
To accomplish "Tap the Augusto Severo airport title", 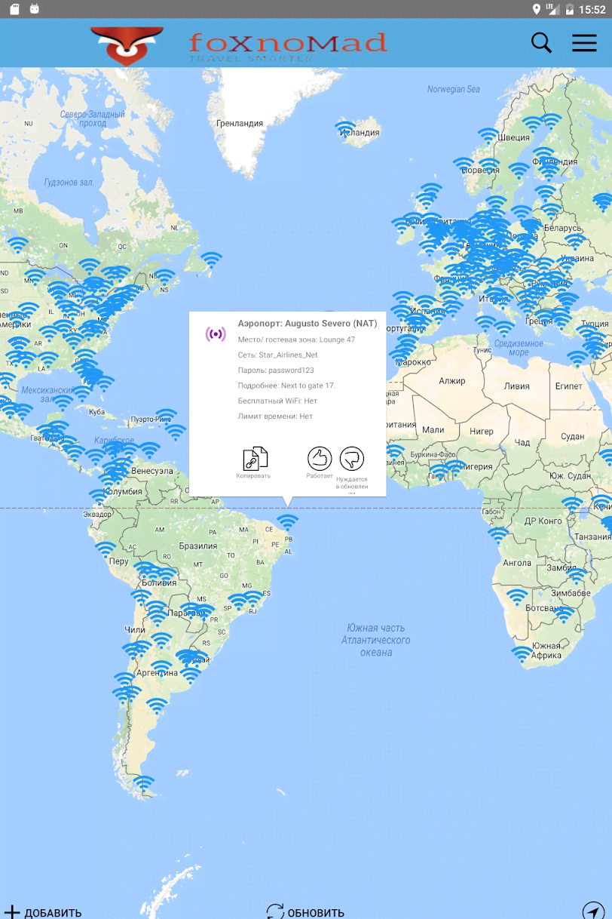I will (x=308, y=324).
